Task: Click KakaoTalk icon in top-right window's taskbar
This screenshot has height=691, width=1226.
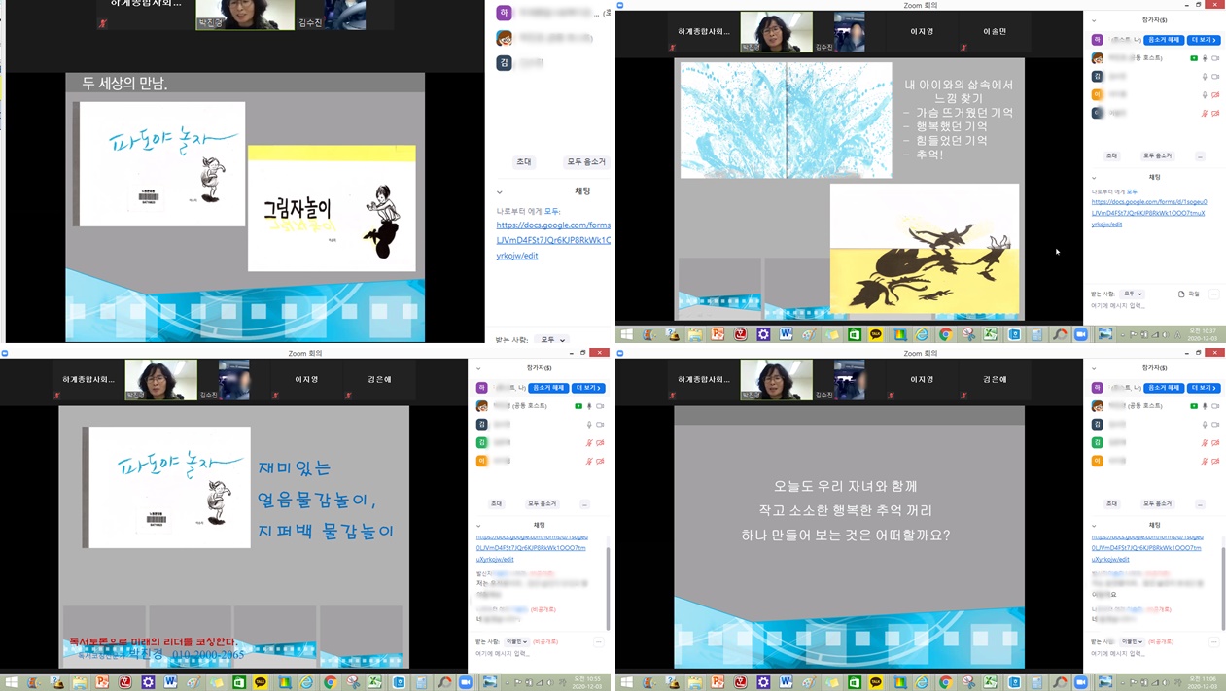Action: [876, 334]
